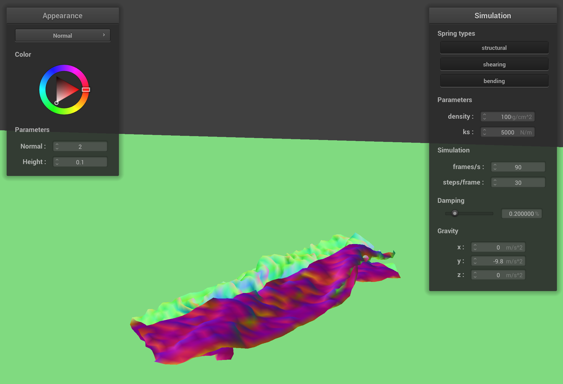Viewport: 563px width, 384px height.
Task: Decrease steps/frame with the down arrow
Action: [x=495, y=185]
